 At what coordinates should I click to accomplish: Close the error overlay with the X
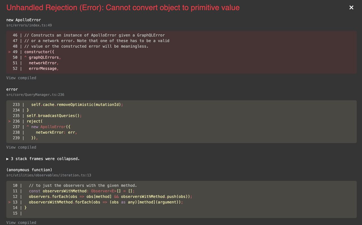coord(351,8)
